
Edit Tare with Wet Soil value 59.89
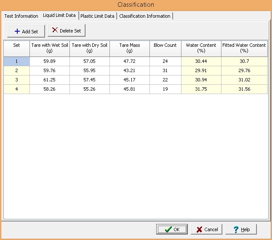coord(49,61)
